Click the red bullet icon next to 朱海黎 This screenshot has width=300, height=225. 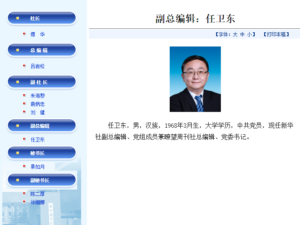[24, 96]
